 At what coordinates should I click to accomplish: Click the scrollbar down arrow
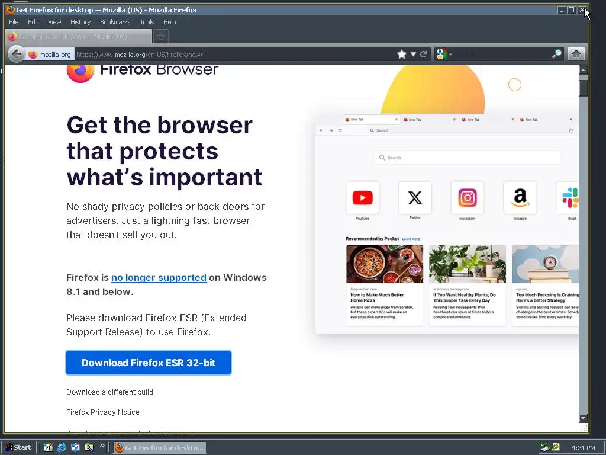point(583,418)
